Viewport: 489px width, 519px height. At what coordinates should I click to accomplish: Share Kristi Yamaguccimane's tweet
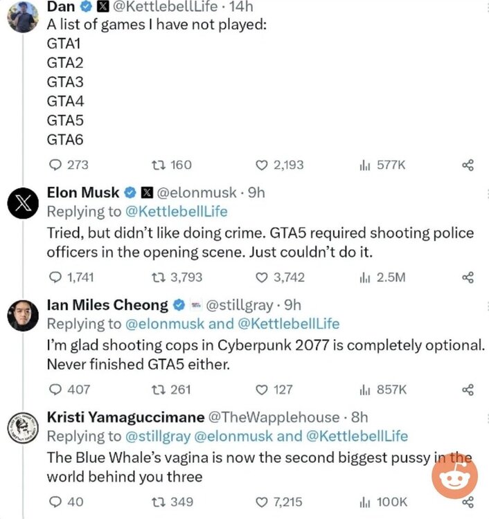pyautogui.click(x=468, y=502)
